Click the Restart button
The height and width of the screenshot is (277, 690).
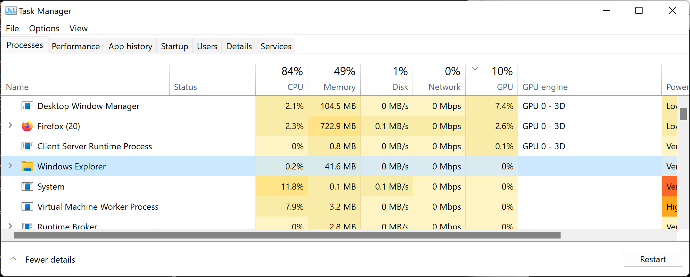click(x=653, y=259)
